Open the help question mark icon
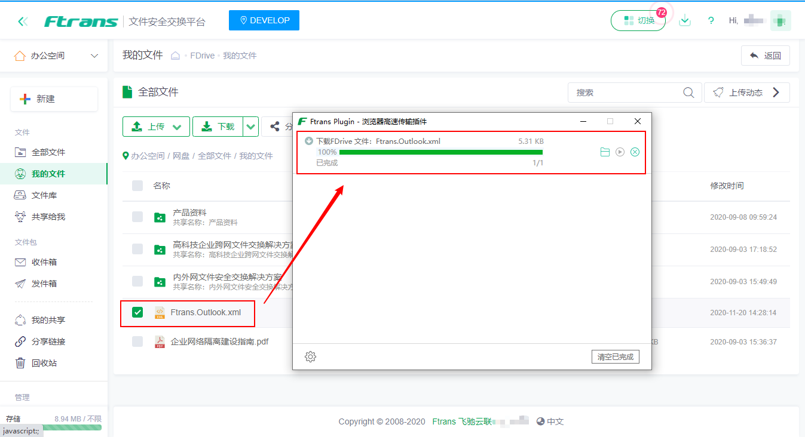805x437 pixels. 711,21
